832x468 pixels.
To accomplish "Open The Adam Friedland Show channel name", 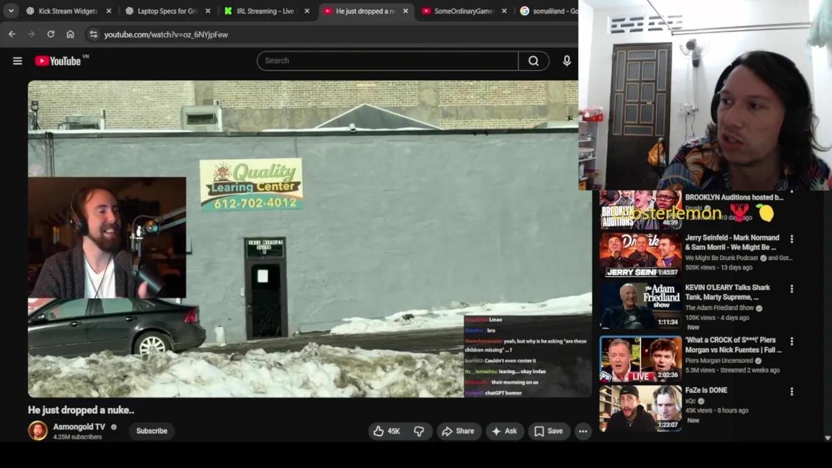I will pos(720,308).
